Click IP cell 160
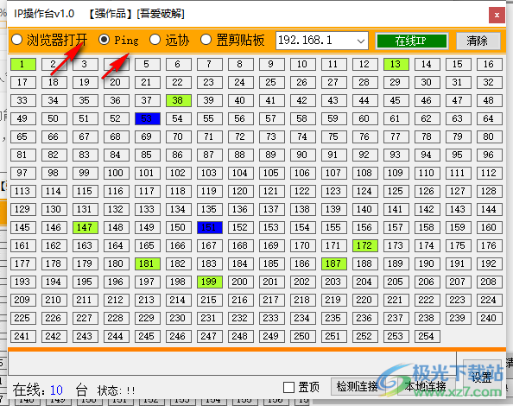The width and height of the screenshot is (513, 406). coord(490,227)
